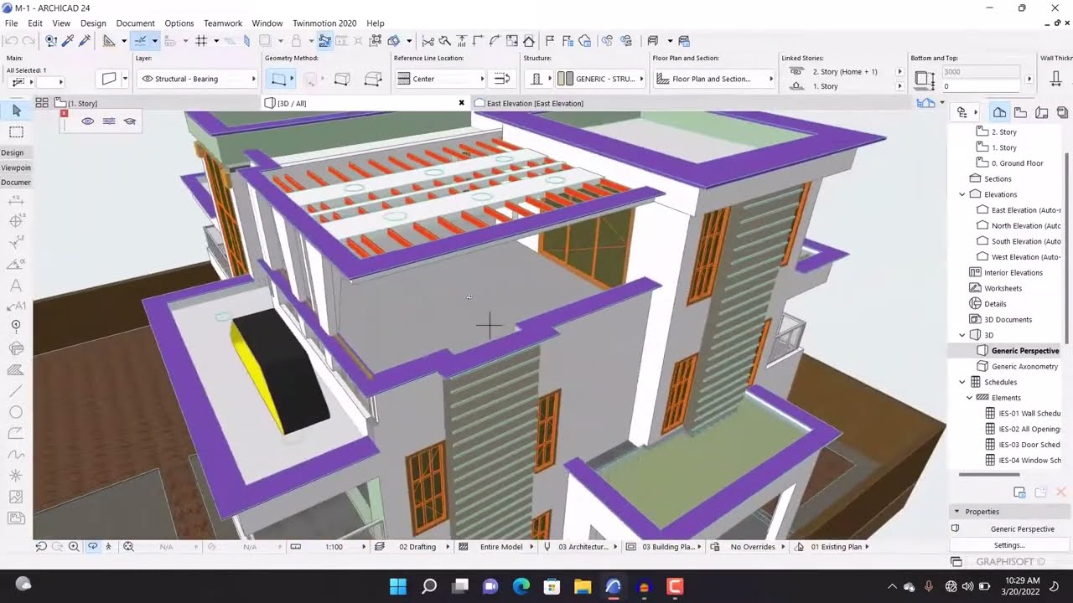
Task: Select the Arrow tool in the toolbox
Action: click(x=16, y=111)
